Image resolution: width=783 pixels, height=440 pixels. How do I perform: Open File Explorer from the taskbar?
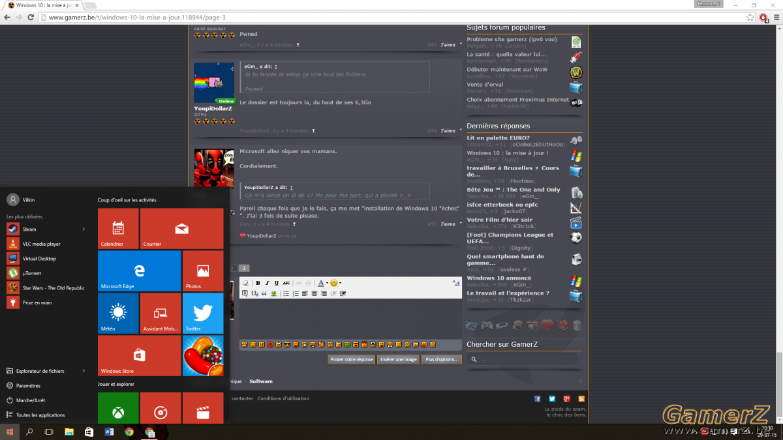pos(69,432)
